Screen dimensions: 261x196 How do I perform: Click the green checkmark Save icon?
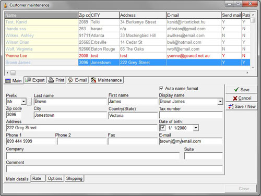(236, 90)
